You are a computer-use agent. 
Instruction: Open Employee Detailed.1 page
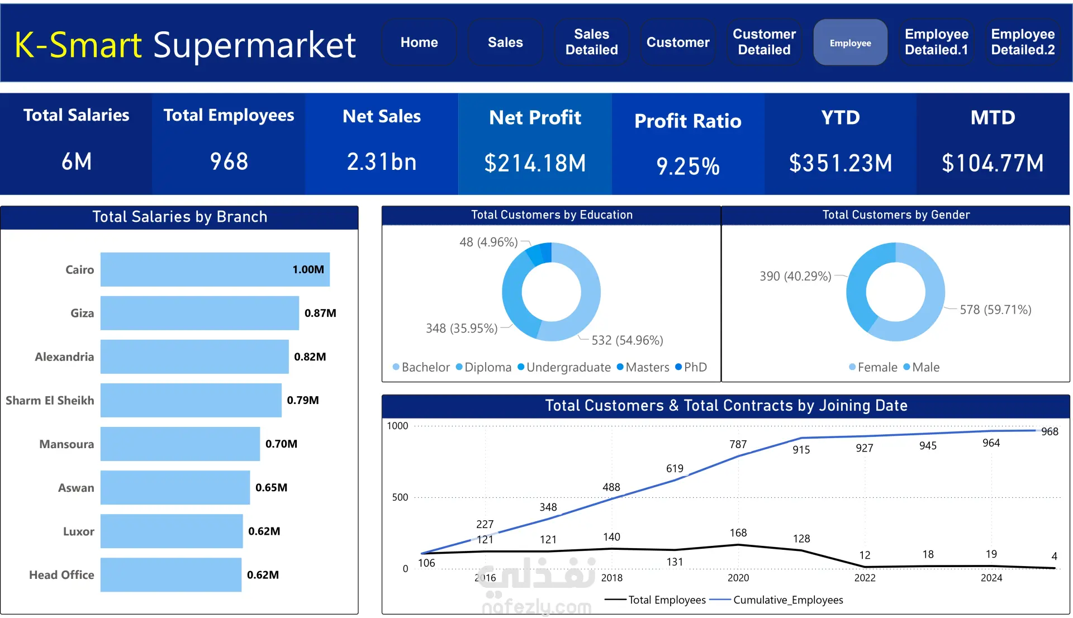[936, 42]
